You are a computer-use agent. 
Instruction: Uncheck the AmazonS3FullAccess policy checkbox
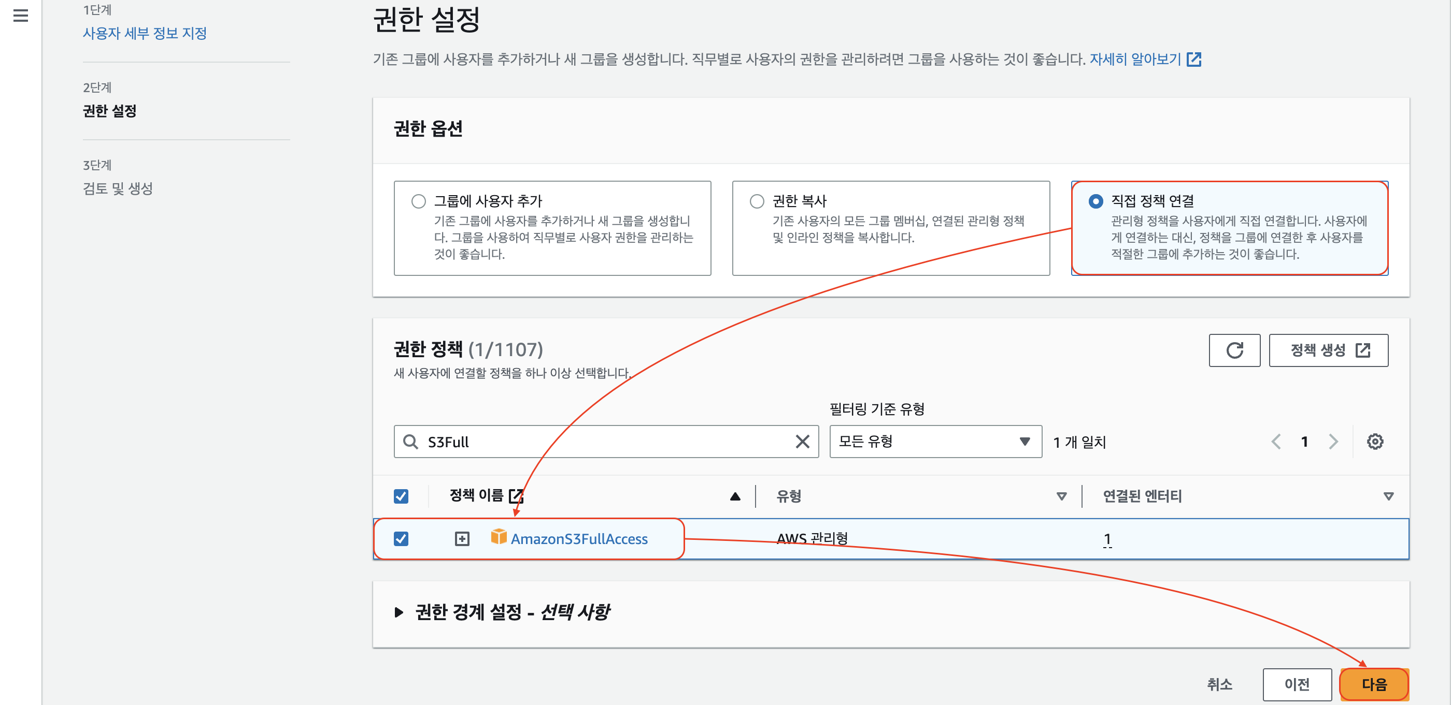[x=401, y=539]
